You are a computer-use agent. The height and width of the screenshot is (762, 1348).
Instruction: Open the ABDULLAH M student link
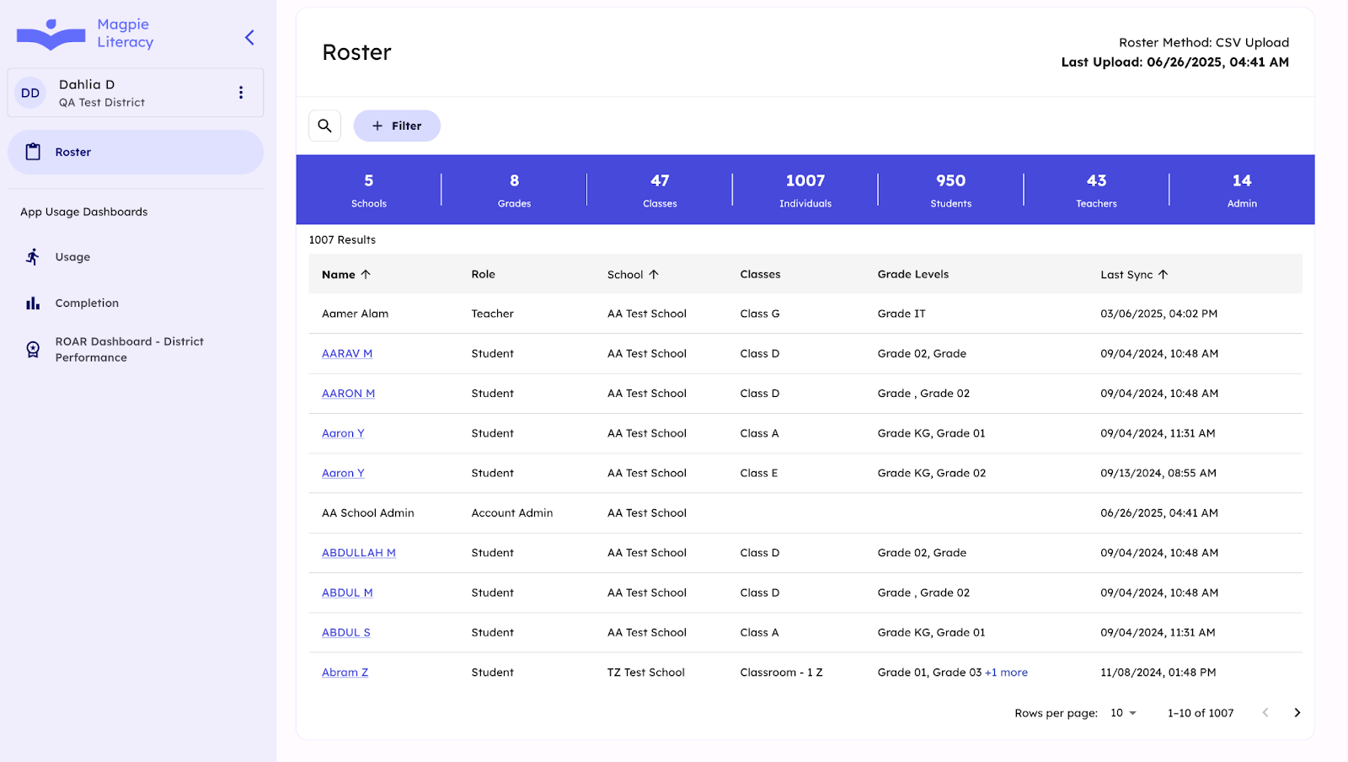[358, 553]
